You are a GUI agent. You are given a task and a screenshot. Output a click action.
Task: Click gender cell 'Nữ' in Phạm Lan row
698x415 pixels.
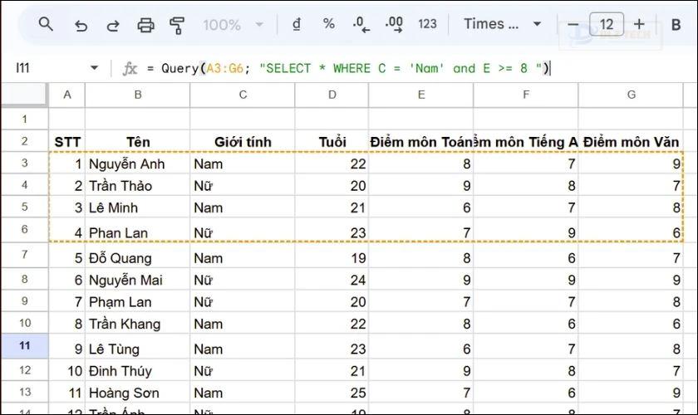pos(243,301)
